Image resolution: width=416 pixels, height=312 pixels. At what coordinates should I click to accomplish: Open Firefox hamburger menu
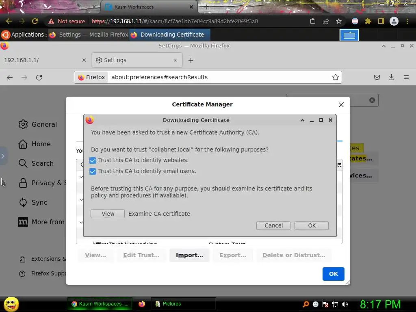click(406, 77)
